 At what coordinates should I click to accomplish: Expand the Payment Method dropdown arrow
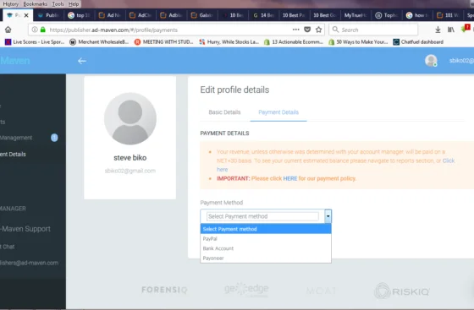(328, 216)
